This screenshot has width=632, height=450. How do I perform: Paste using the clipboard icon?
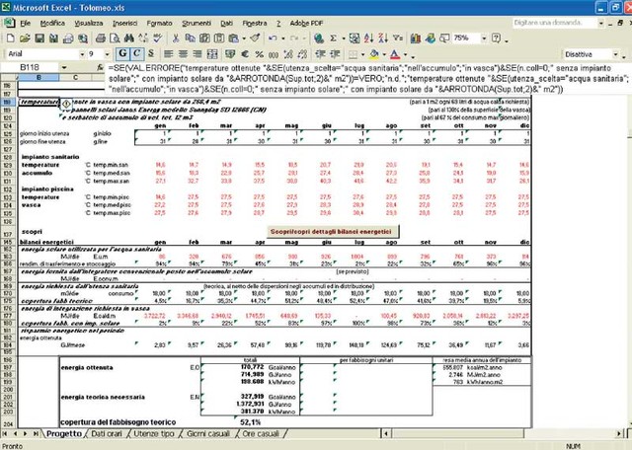coord(234,38)
